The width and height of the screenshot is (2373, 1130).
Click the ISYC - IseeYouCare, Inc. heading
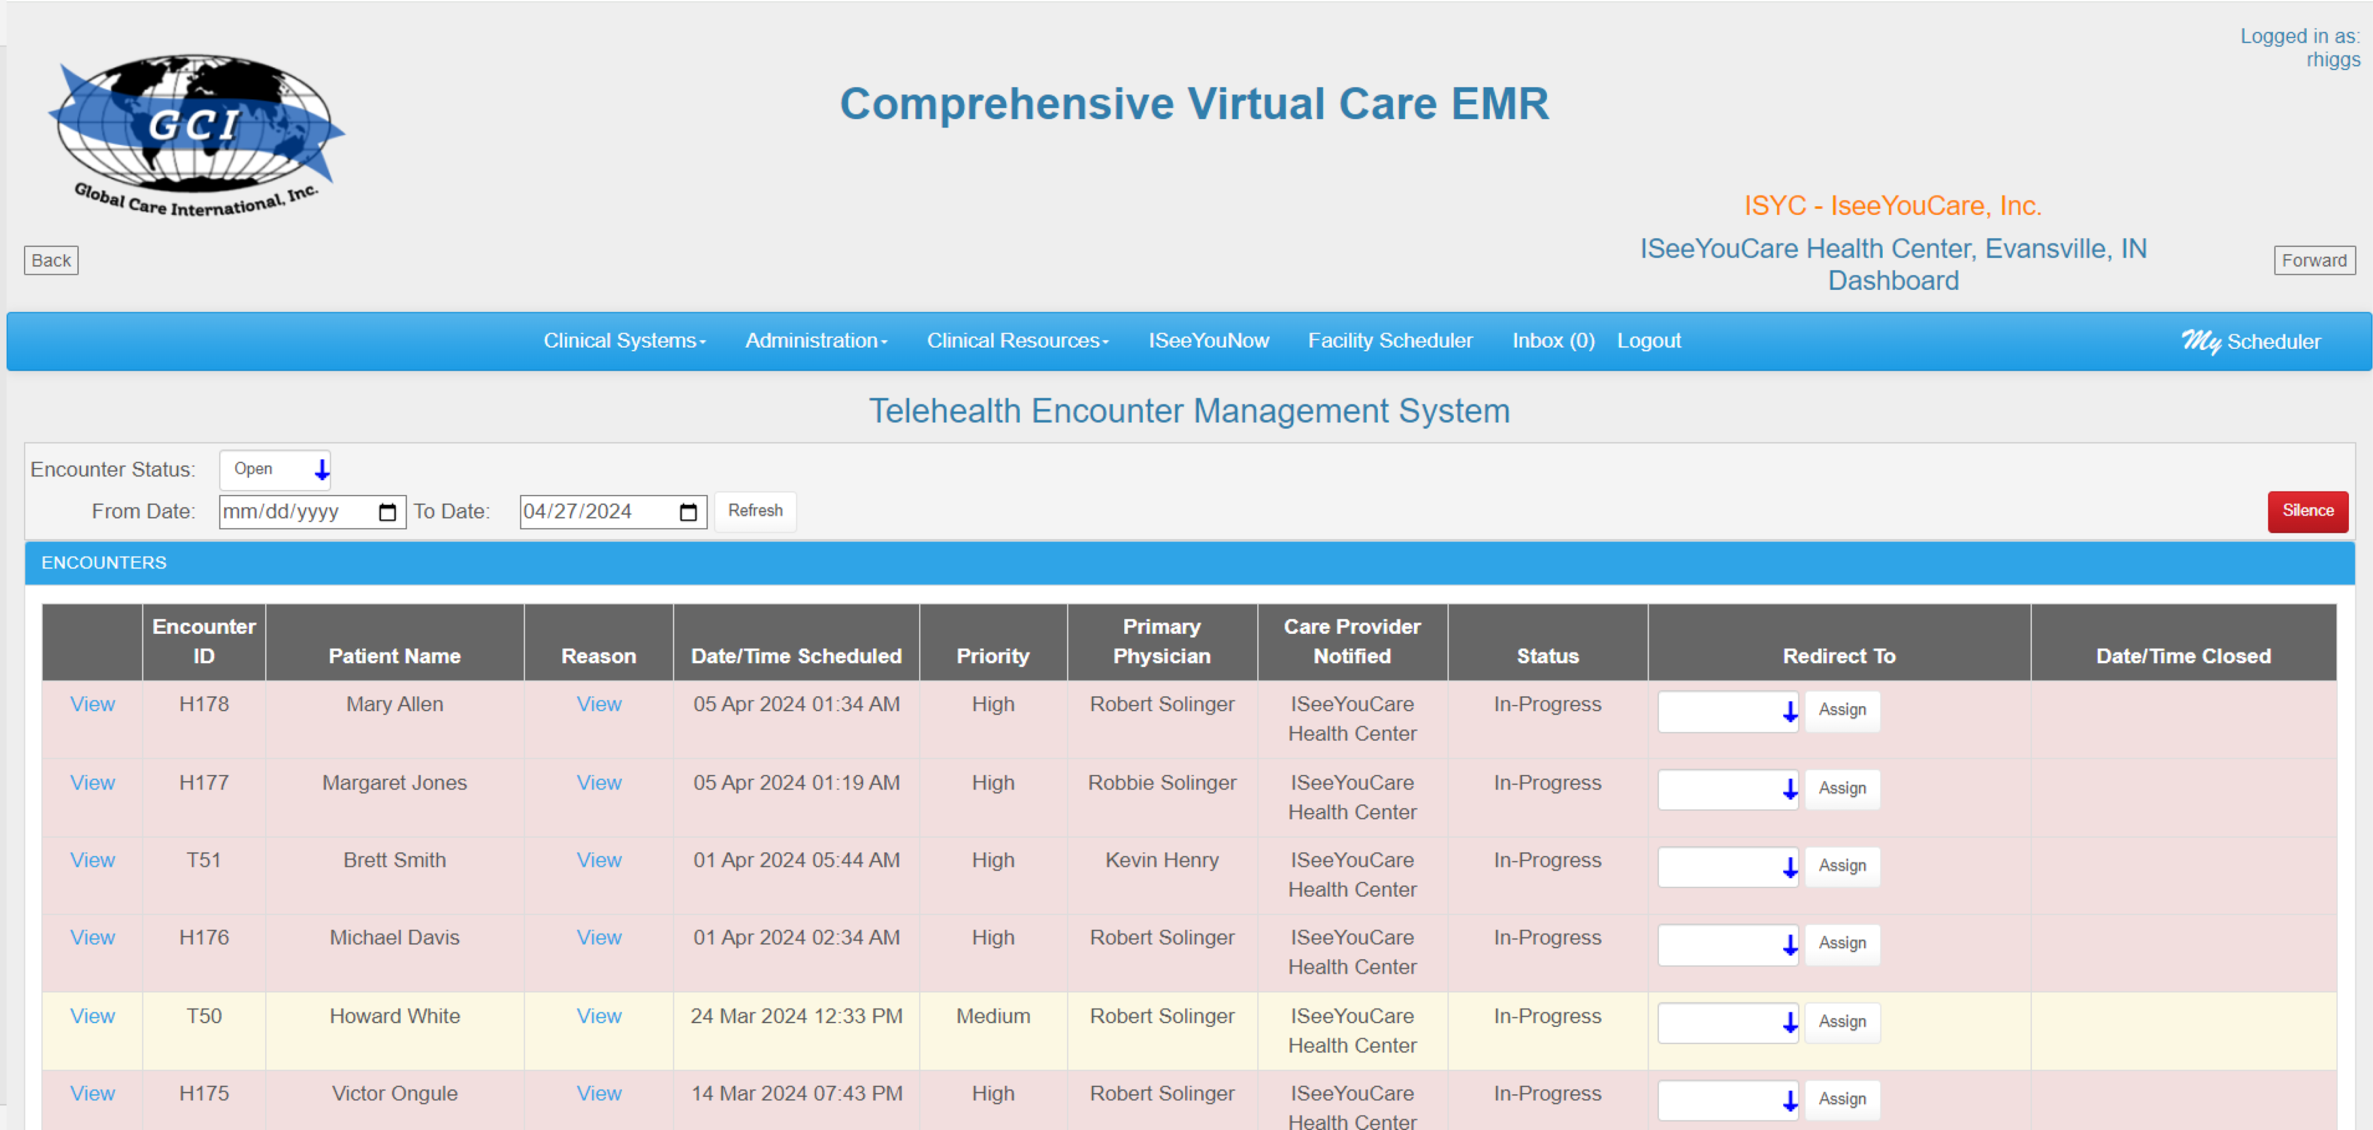(x=1892, y=206)
